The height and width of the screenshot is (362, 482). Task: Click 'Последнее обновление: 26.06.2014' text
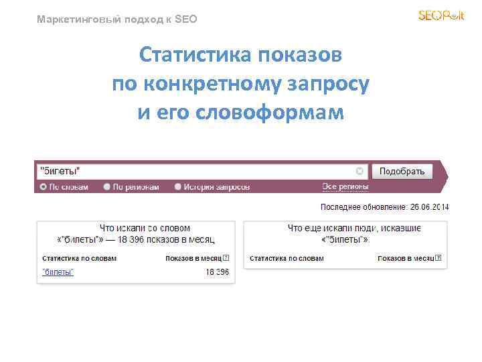(384, 207)
